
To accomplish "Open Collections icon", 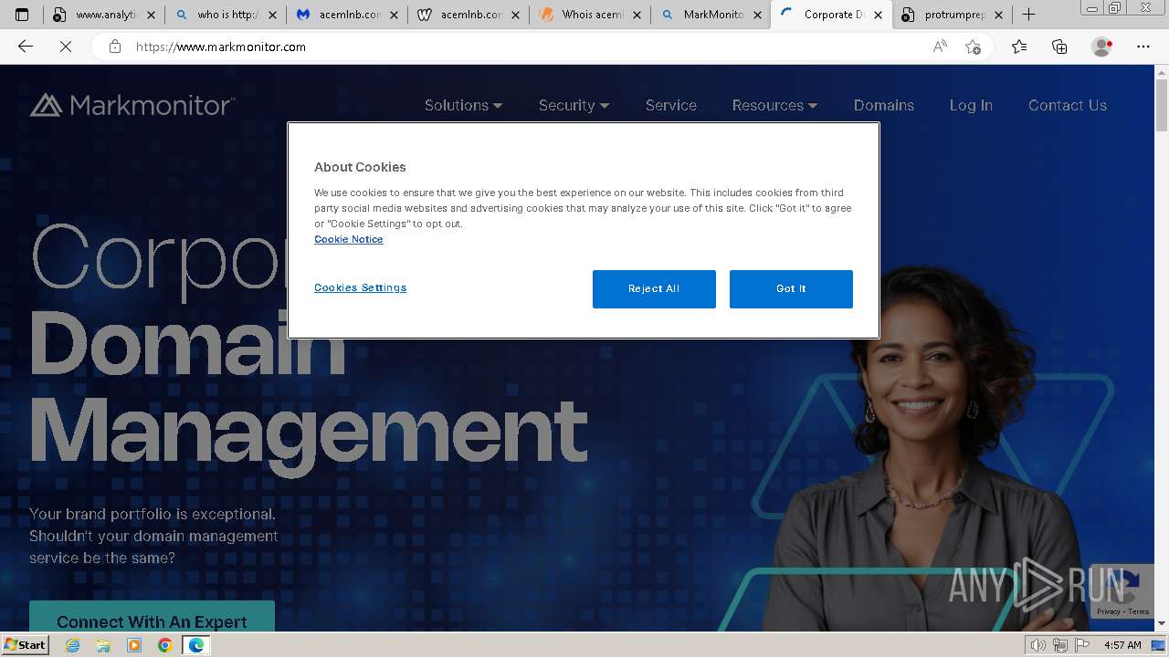I will [x=1059, y=47].
